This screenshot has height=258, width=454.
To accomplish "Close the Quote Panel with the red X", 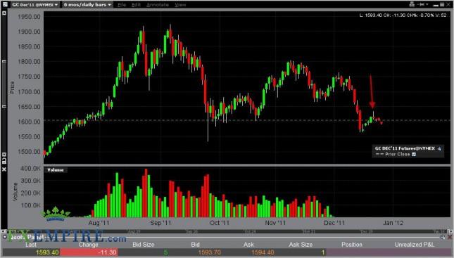I will pos(450,237).
